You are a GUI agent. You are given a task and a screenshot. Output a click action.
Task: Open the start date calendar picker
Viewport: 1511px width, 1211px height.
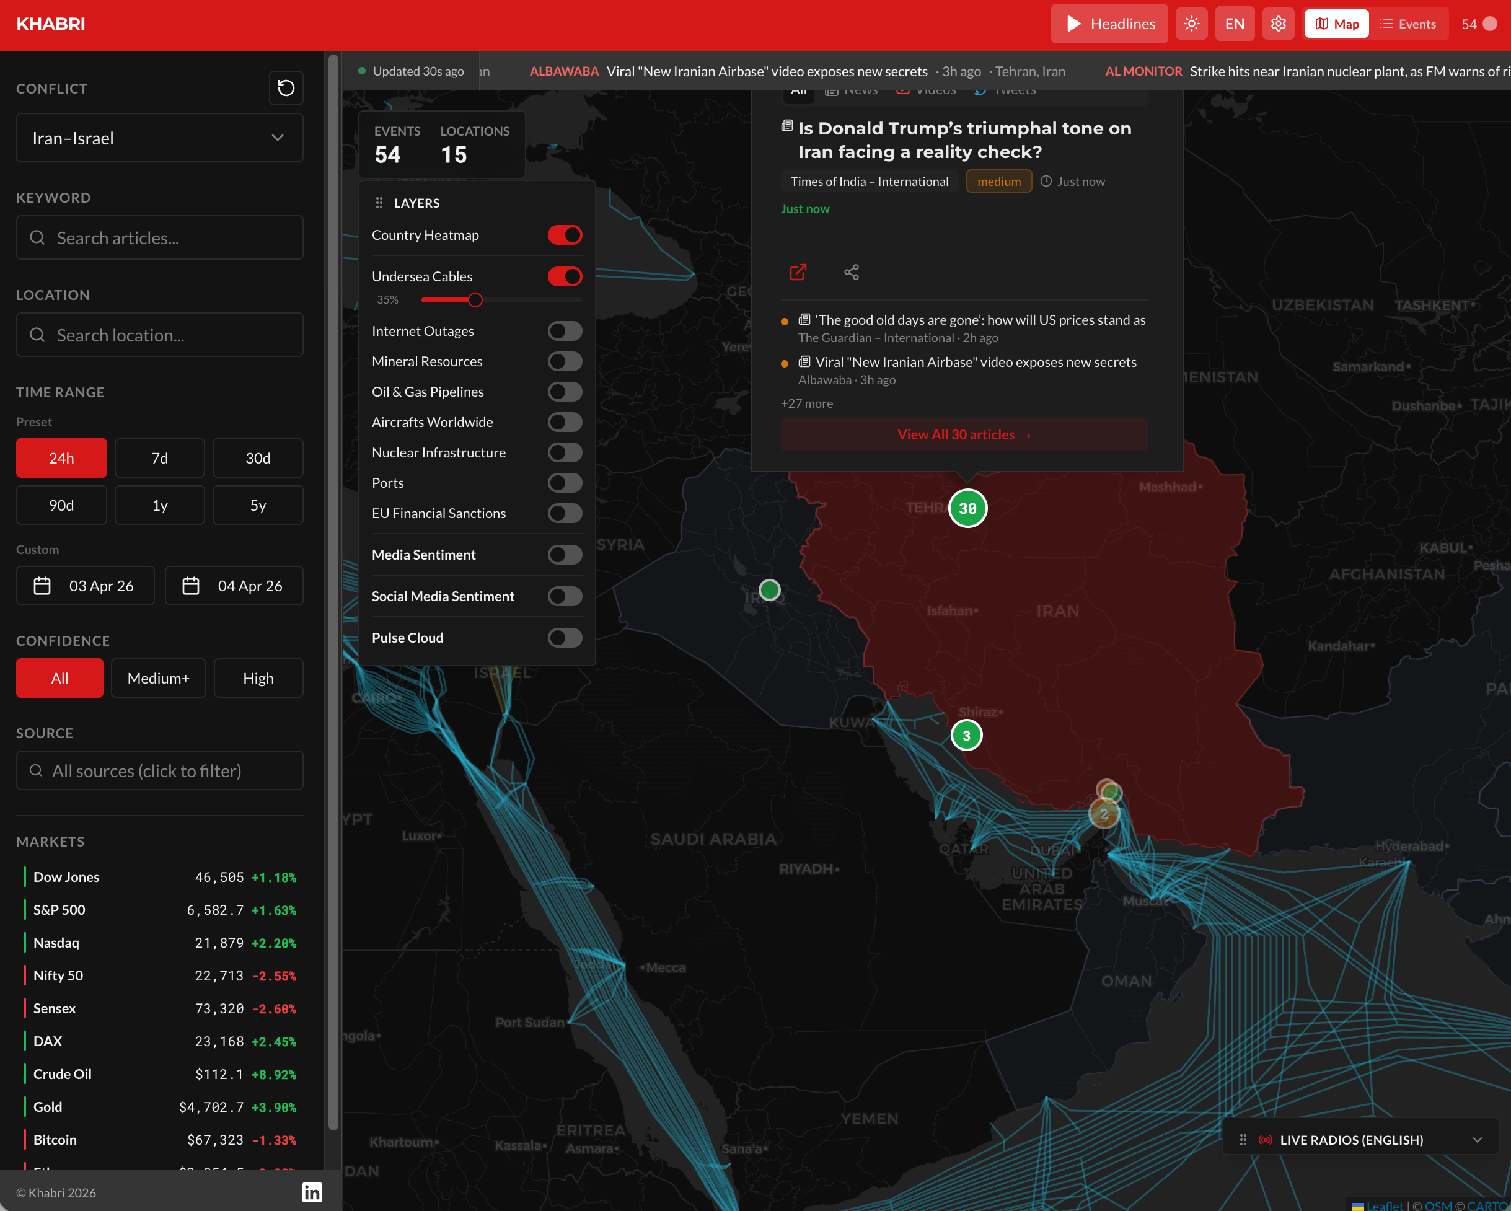coord(85,586)
